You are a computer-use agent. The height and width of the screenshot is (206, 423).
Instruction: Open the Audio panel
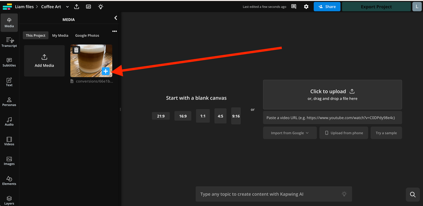(x=9, y=121)
